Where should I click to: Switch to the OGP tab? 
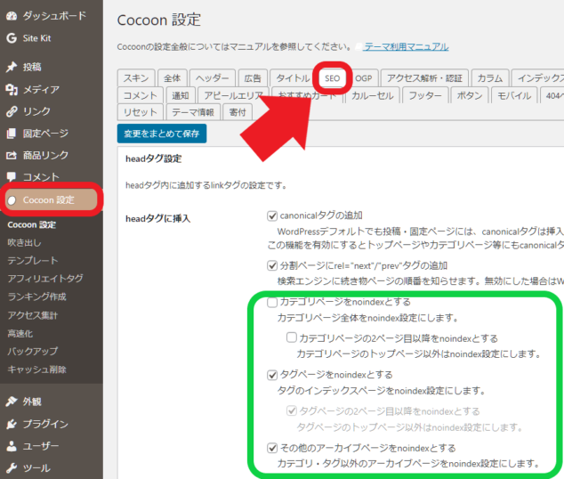click(x=364, y=78)
